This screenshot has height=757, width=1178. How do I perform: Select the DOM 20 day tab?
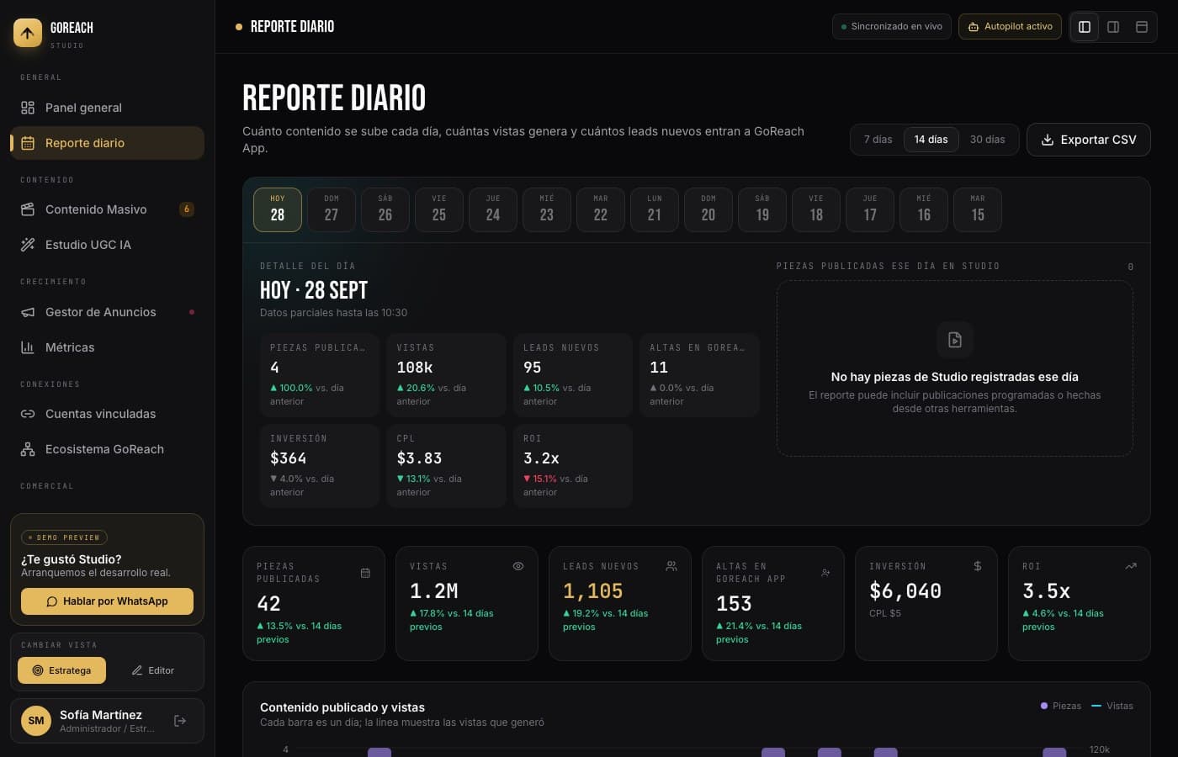708,209
